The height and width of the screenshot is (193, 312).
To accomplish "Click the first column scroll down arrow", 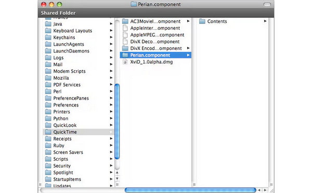I will [117, 178].
